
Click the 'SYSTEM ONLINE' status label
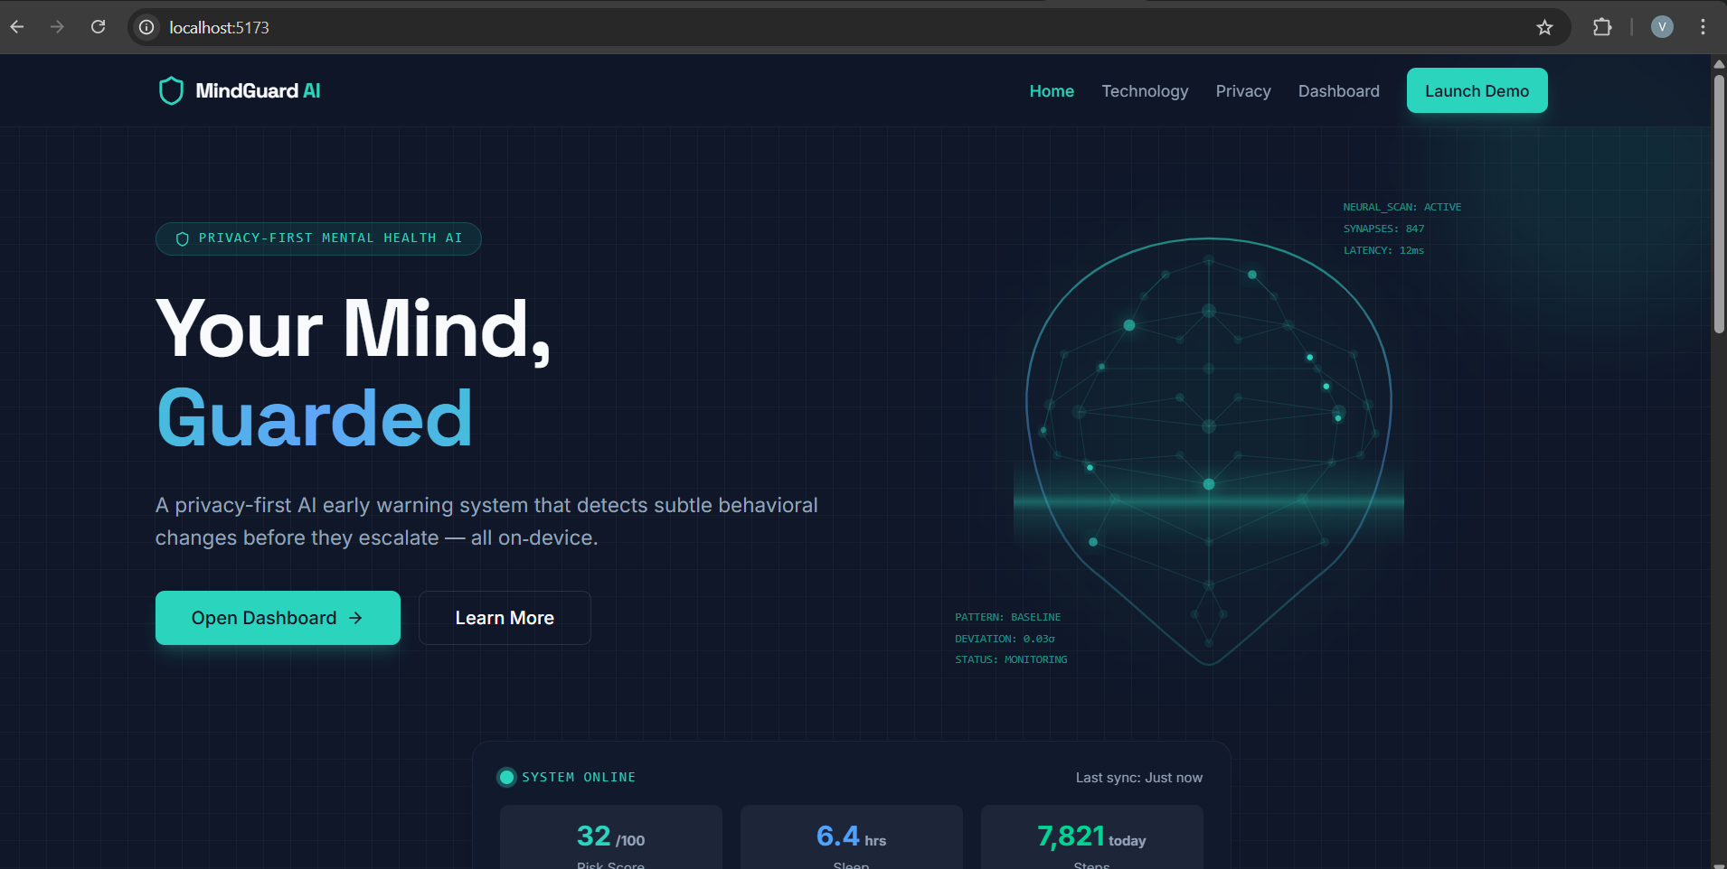[x=579, y=777]
